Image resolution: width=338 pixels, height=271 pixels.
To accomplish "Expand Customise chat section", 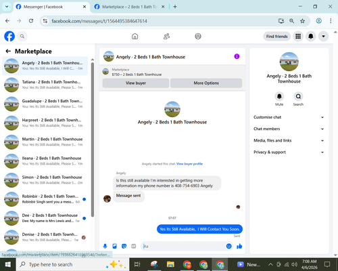I will 289,117.
